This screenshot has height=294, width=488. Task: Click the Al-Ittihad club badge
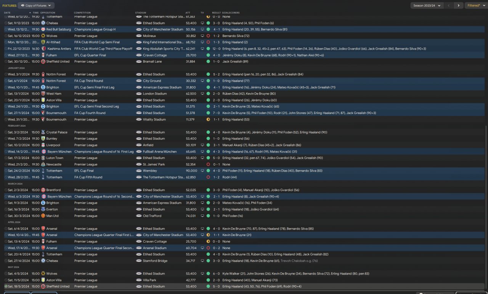43,42
